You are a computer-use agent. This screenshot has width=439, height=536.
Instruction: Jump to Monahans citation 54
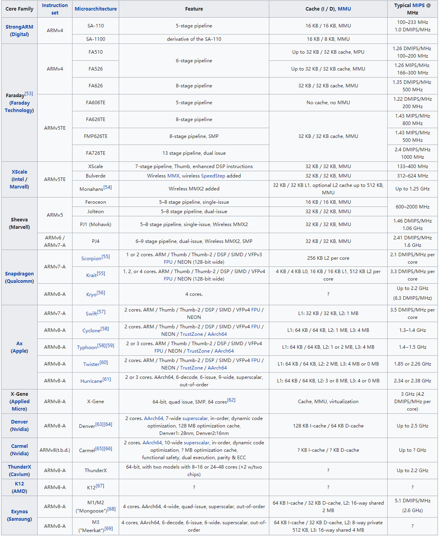pos(107,187)
